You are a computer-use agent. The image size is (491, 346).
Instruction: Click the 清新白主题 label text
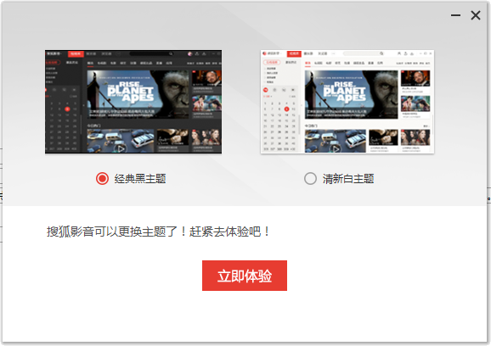[348, 179]
